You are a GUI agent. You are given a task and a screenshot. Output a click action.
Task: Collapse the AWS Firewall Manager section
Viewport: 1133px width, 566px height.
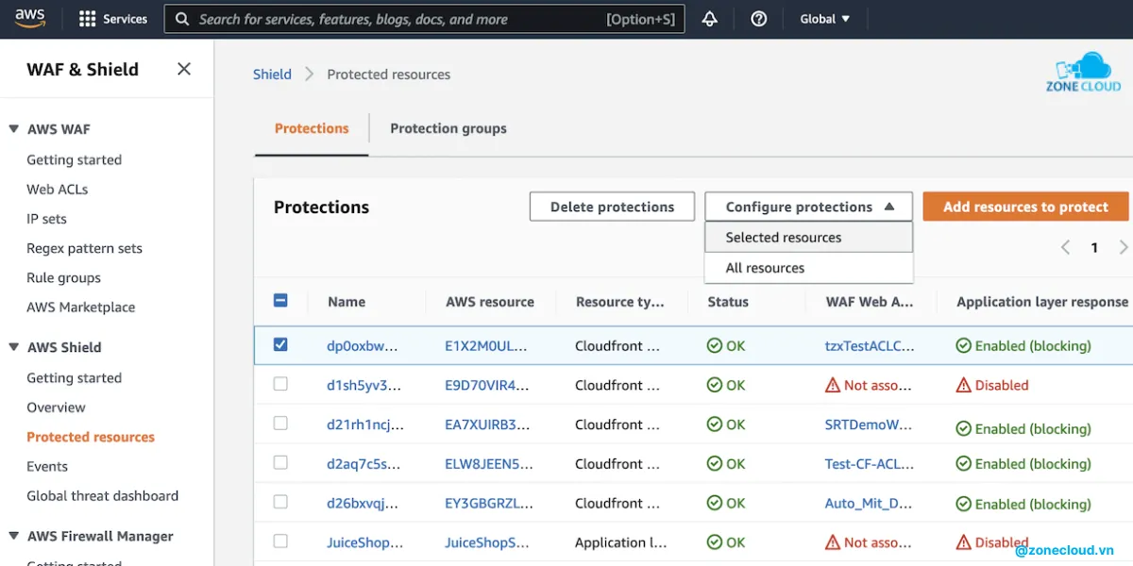pyautogui.click(x=14, y=536)
